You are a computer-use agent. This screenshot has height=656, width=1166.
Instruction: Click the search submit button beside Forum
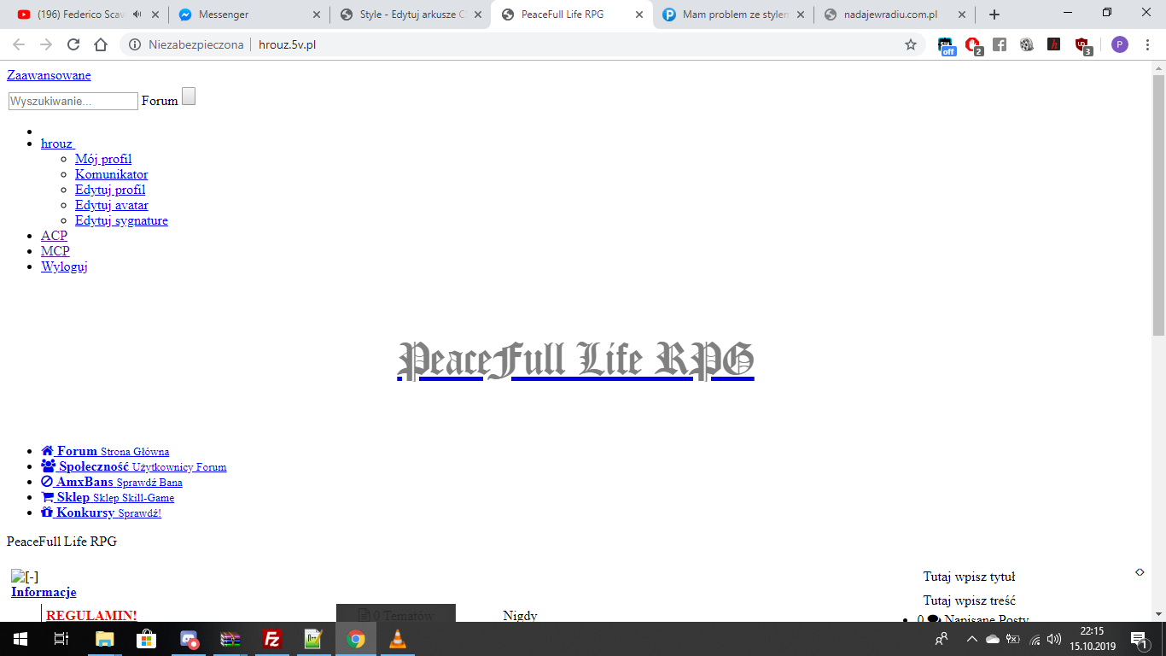(189, 97)
